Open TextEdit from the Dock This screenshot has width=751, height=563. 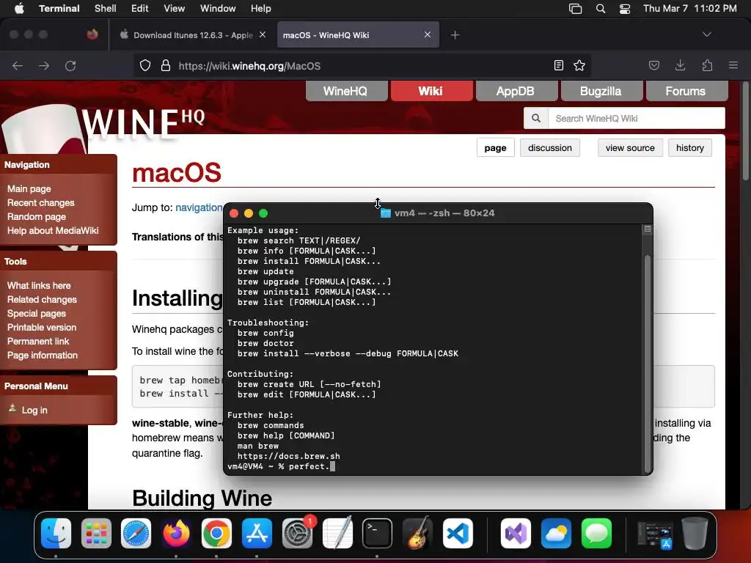(337, 533)
